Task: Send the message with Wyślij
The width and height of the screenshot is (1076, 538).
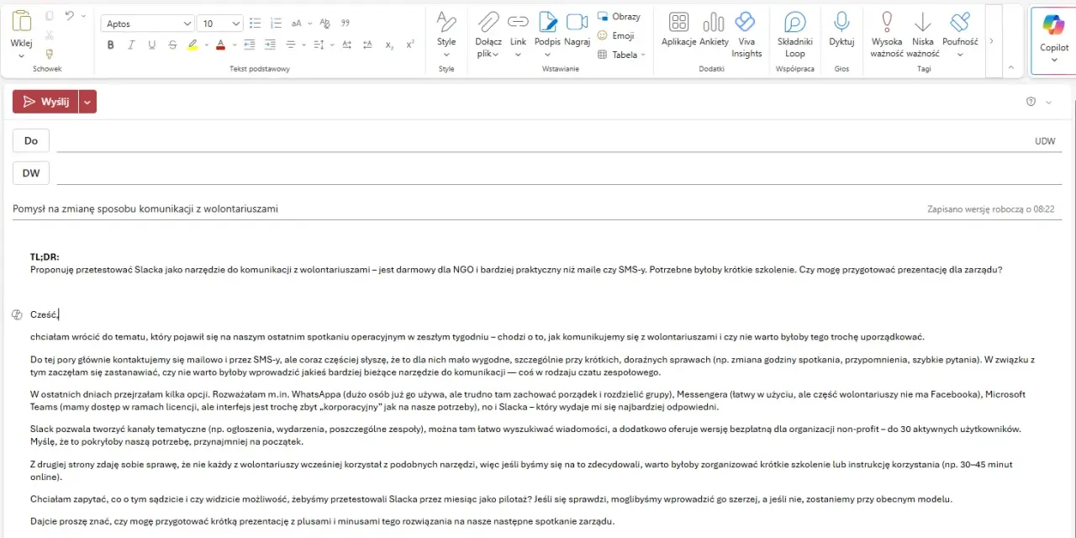Action: [45, 102]
